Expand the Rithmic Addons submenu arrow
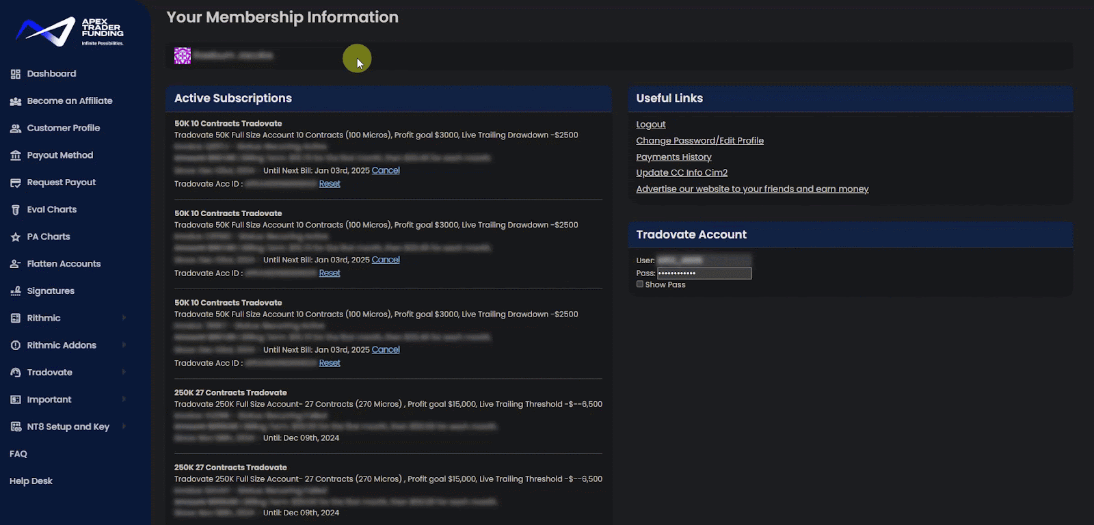 coord(124,345)
